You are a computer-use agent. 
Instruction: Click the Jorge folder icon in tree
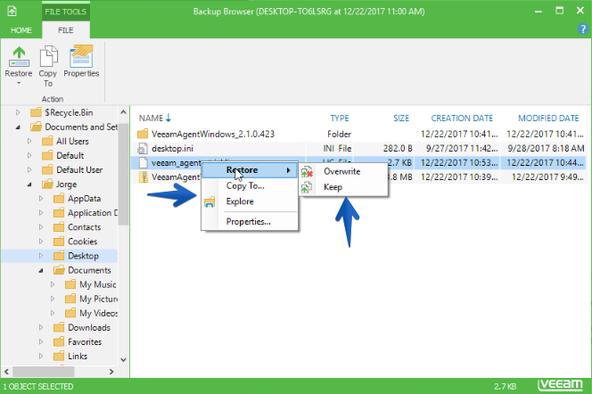click(47, 185)
